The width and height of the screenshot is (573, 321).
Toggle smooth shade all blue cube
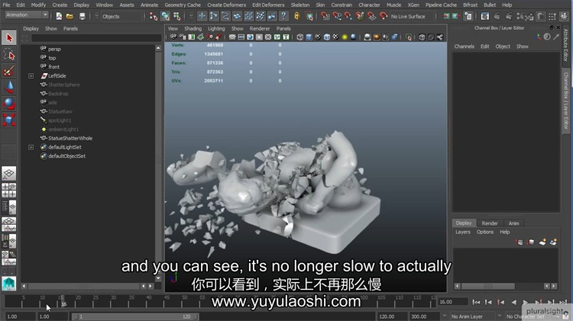[x=309, y=37]
